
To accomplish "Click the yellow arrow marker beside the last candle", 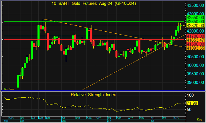I will (x=184, y=26).
